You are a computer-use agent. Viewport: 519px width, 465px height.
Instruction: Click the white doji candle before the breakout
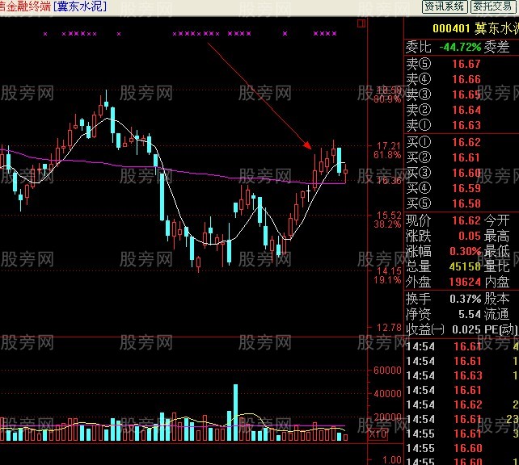tap(309, 193)
